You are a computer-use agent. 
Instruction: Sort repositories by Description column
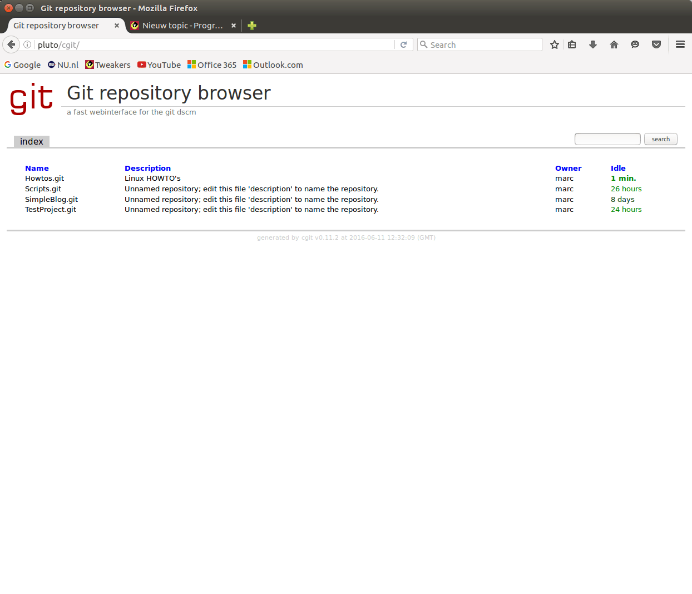click(147, 168)
